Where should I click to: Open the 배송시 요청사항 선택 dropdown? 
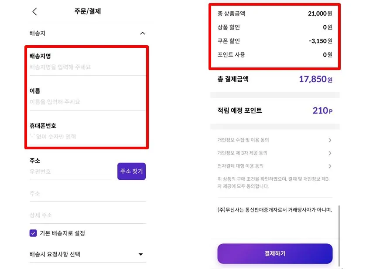(x=87, y=255)
